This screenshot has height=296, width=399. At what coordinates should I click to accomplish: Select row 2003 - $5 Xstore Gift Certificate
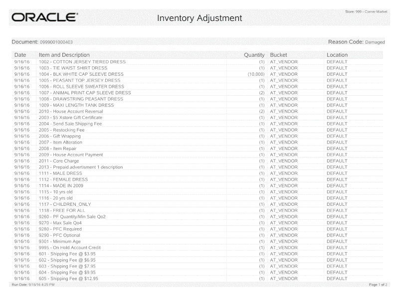(197, 118)
